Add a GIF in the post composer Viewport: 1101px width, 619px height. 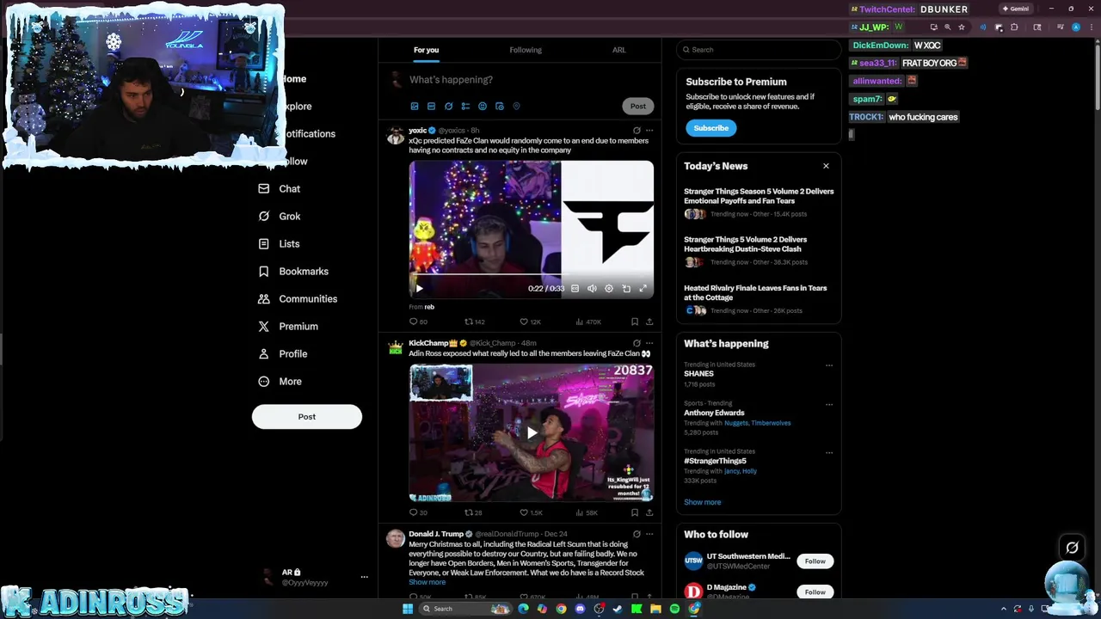431,106
